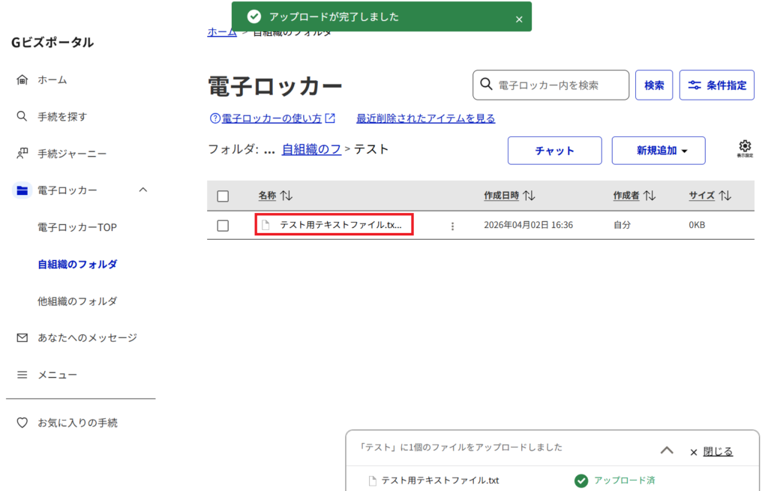Go to あなたへのメッセージ in the sidebar

87,338
